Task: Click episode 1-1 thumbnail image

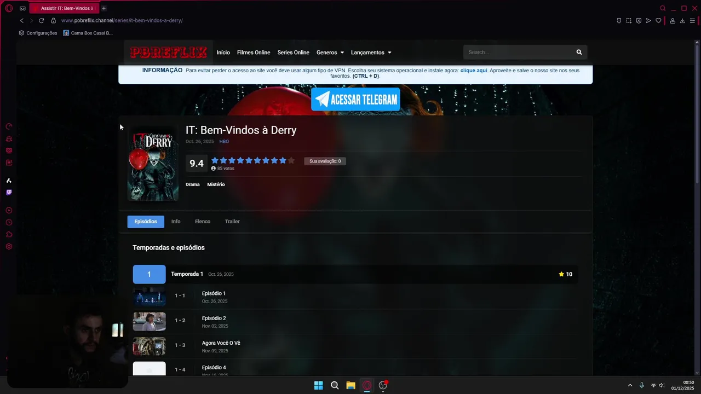Action: coord(149,297)
